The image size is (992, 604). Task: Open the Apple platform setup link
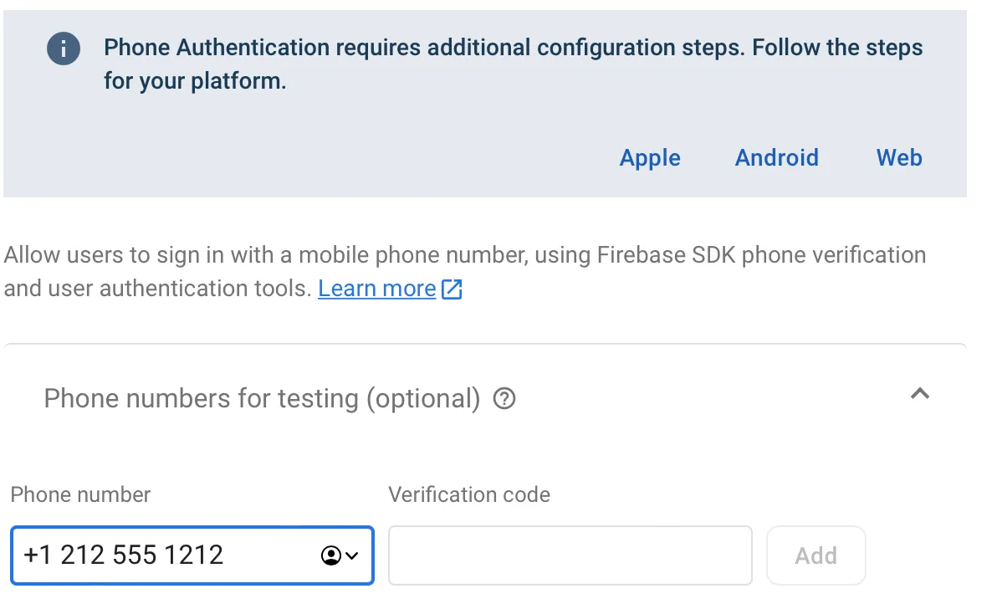(649, 158)
